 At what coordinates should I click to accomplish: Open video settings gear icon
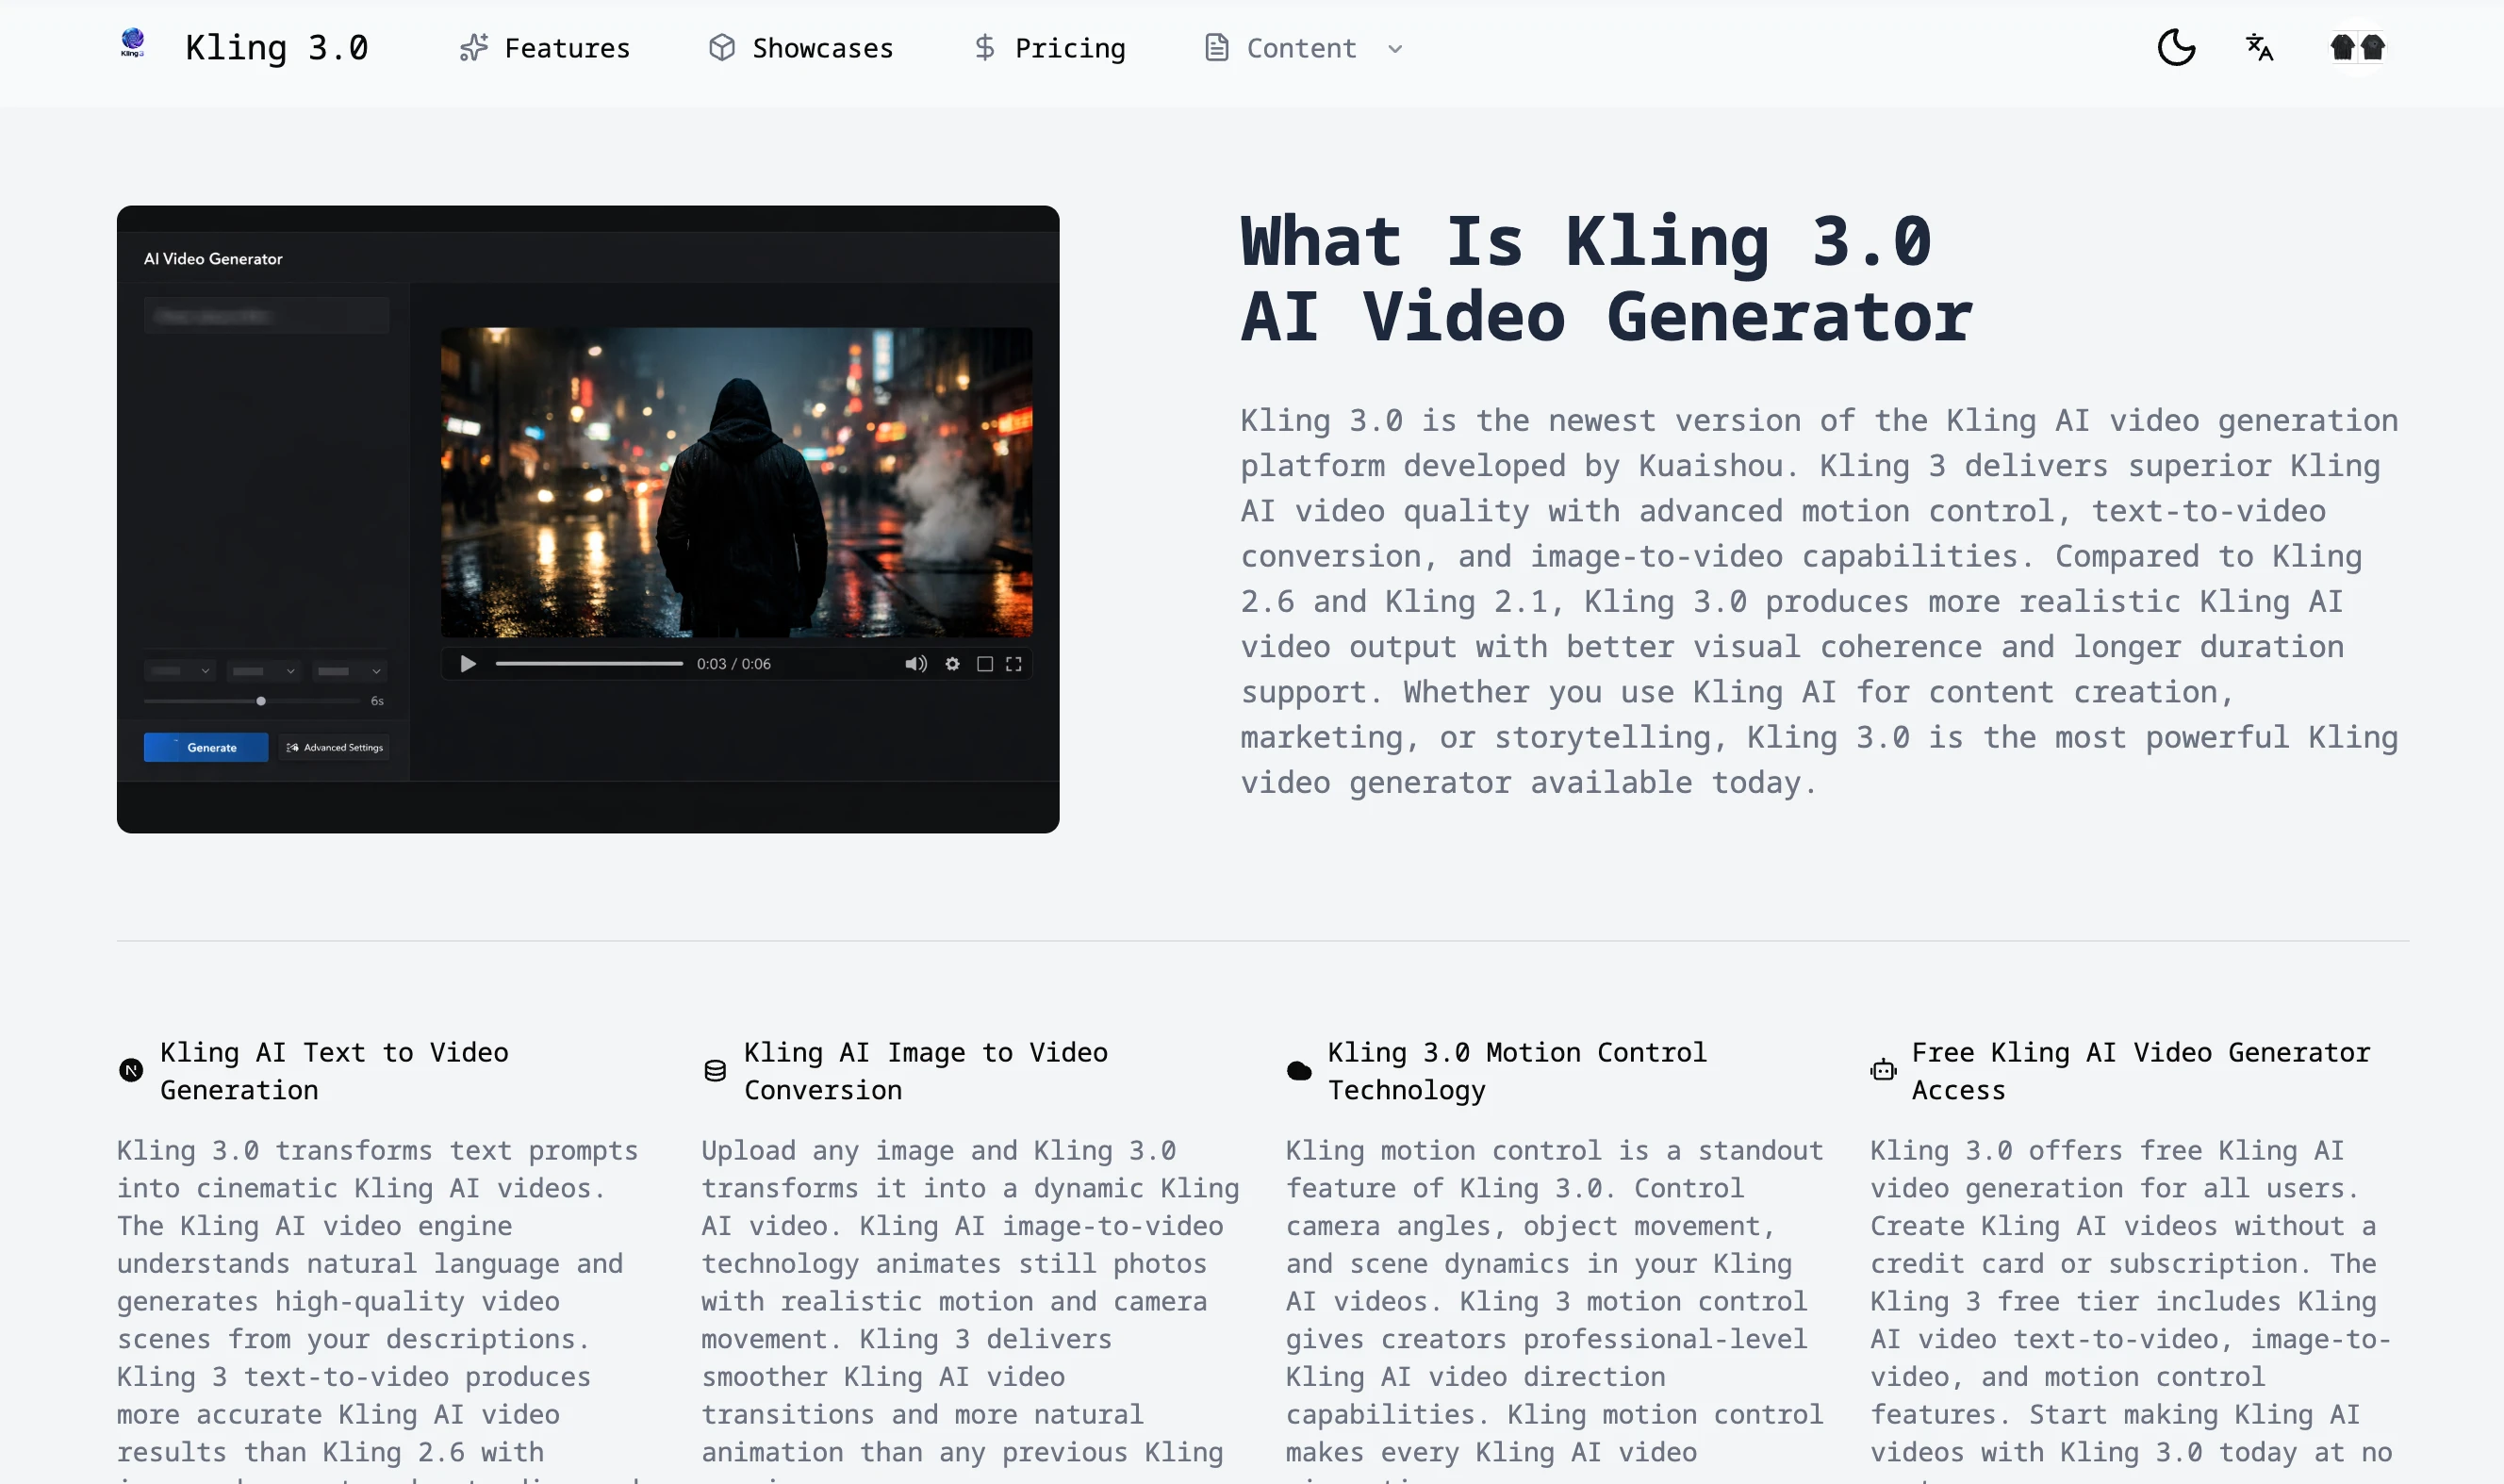click(952, 664)
